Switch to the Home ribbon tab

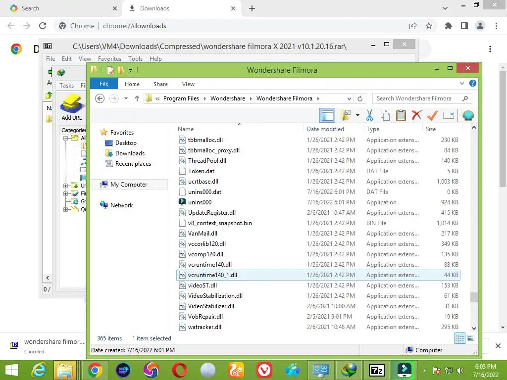coord(132,84)
